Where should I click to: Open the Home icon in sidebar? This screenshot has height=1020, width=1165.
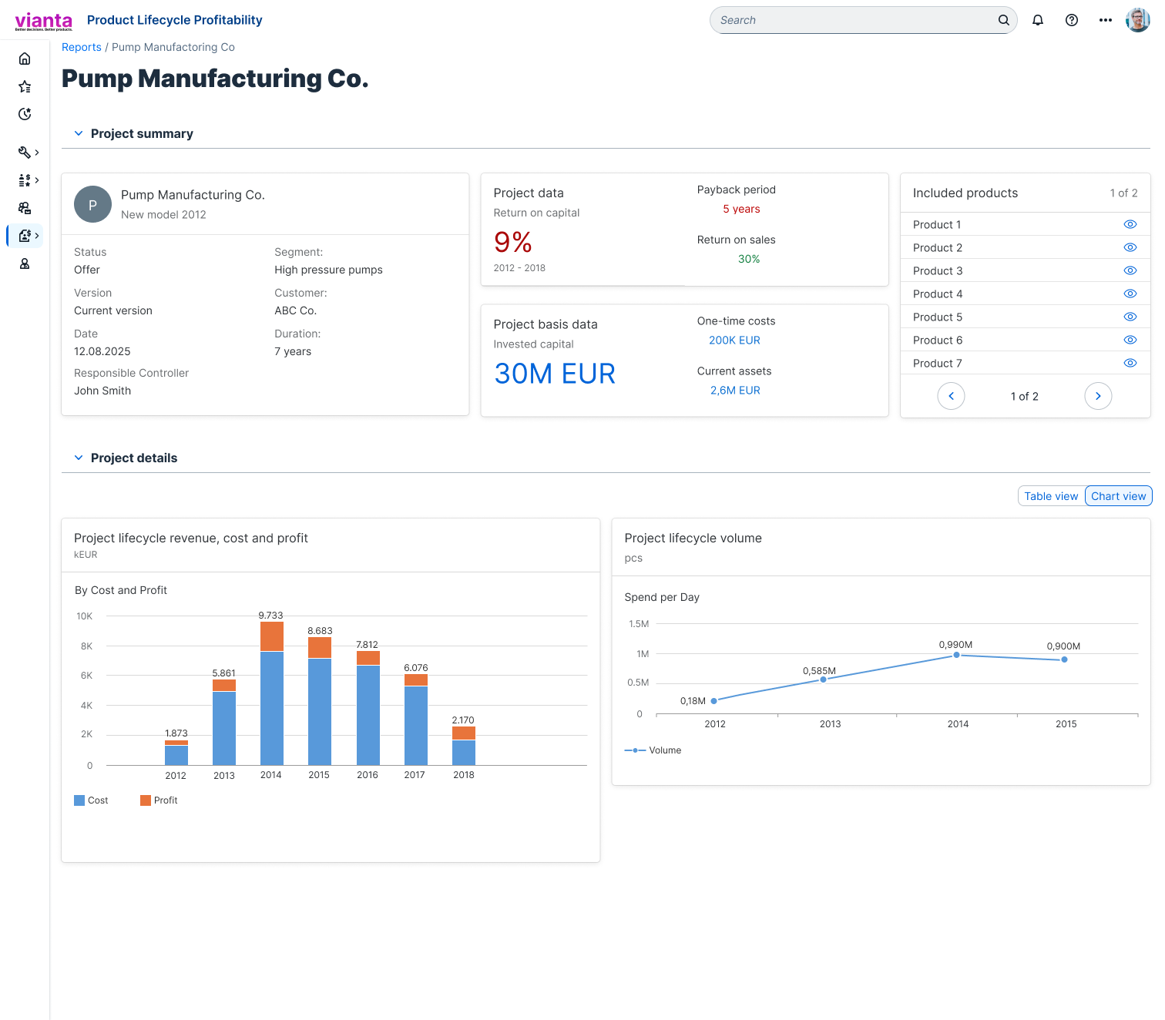point(25,59)
